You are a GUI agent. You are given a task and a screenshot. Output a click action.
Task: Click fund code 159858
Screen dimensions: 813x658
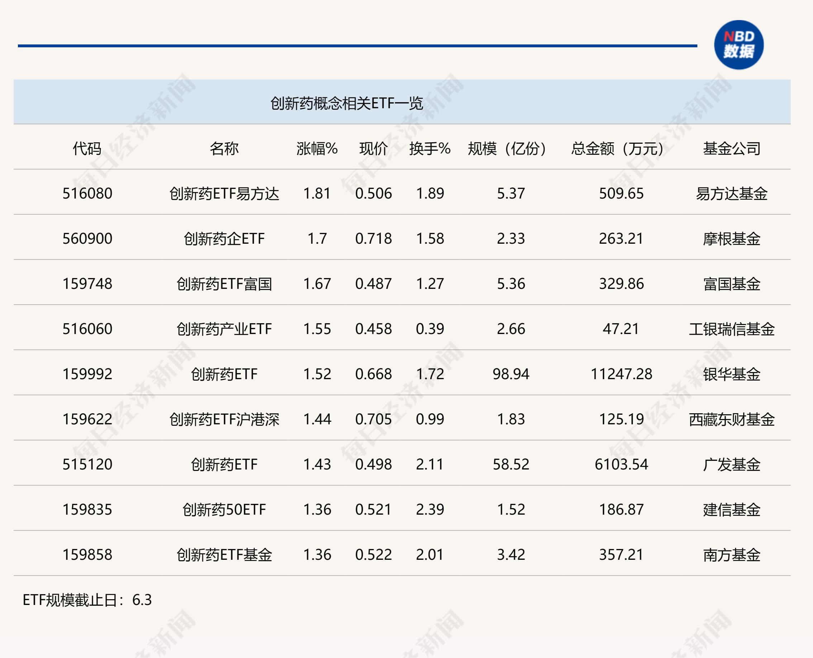pyautogui.click(x=87, y=554)
